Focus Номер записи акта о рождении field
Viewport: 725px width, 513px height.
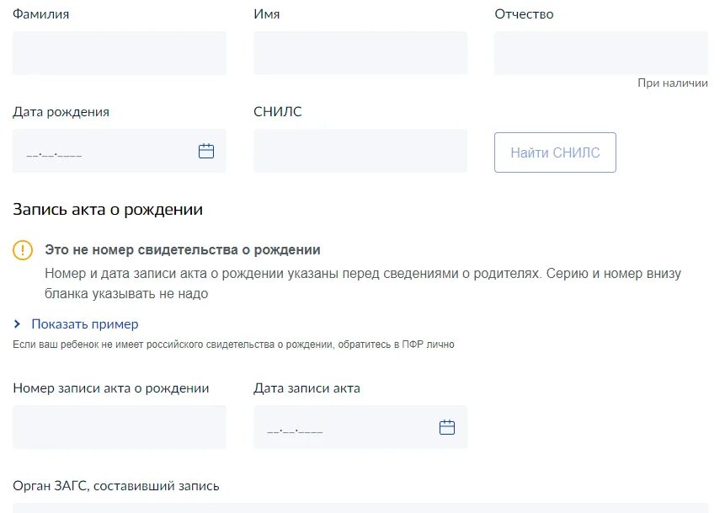[x=120, y=427]
